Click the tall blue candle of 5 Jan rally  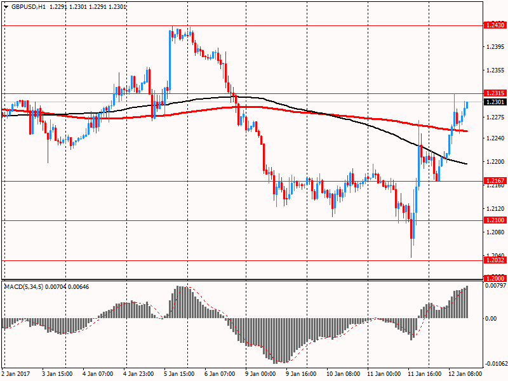170,62
